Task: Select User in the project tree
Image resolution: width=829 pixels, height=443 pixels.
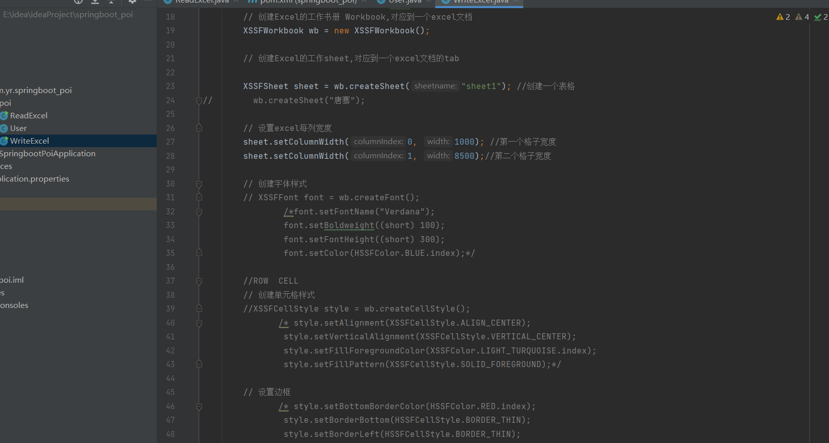Action: point(18,128)
